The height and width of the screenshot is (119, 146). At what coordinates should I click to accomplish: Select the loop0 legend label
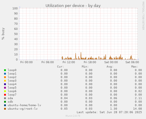tap(12, 70)
